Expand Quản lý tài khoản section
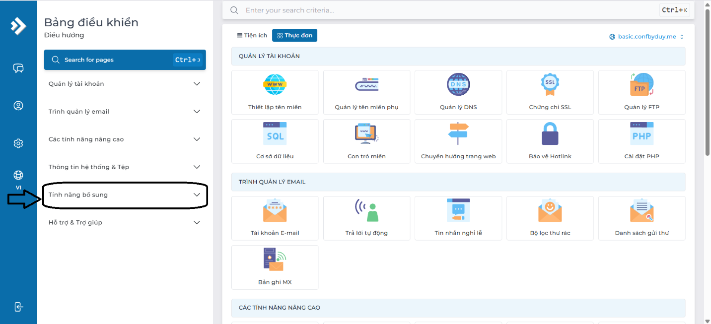Screen dimensions: 711x324 (x=125, y=84)
